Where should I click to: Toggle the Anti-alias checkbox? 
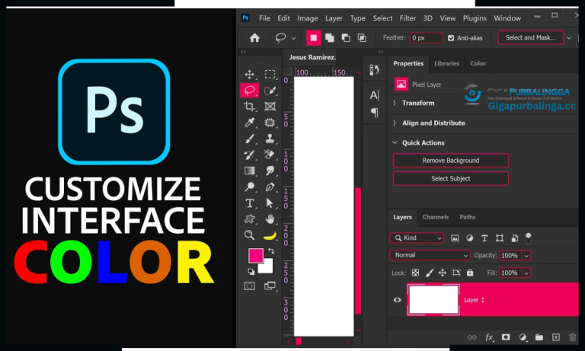click(x=451, y=38)
